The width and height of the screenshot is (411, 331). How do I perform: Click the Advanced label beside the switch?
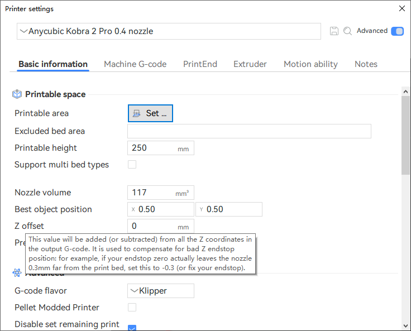coord(372,31)
